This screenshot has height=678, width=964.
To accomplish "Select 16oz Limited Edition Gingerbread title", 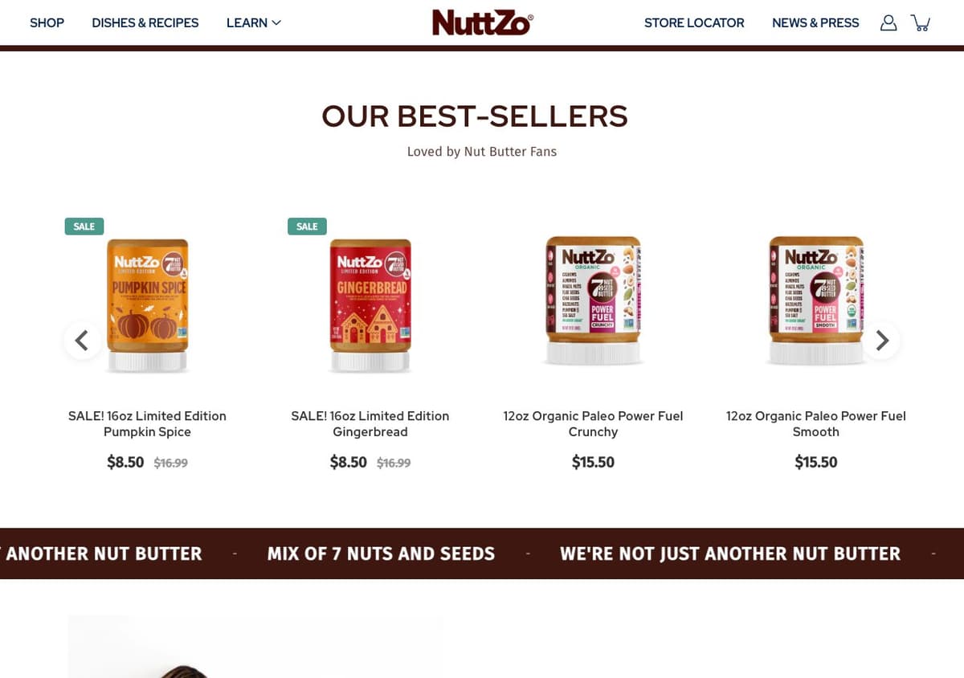I will coord(370,423).
